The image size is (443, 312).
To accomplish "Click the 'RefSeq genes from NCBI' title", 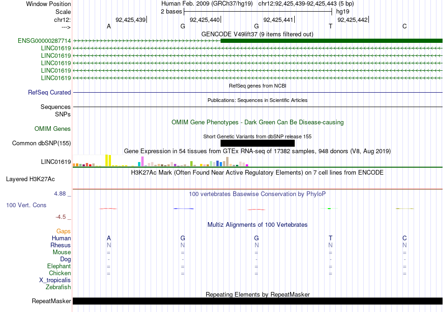I will (x=257, y=86).
